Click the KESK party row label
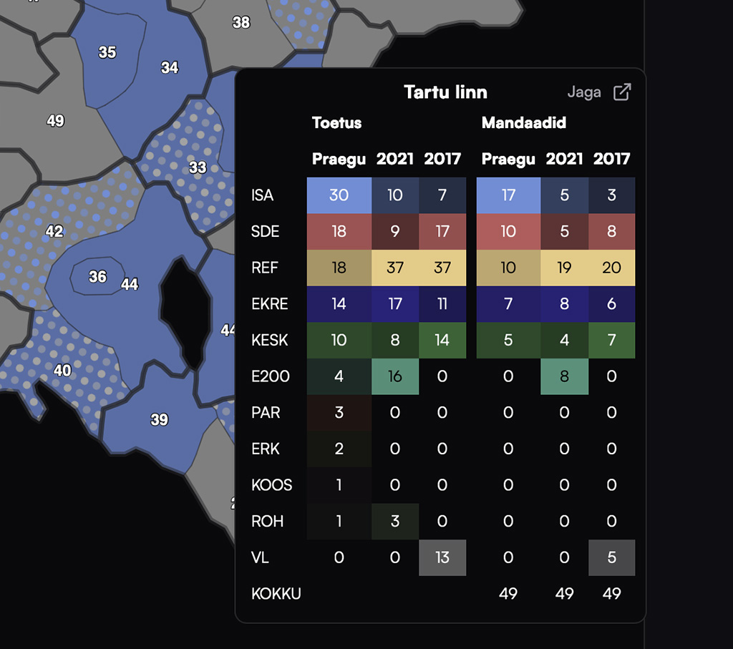Image resolution: width=733 pixels, height=649 pixels. (x=270, y=341)
